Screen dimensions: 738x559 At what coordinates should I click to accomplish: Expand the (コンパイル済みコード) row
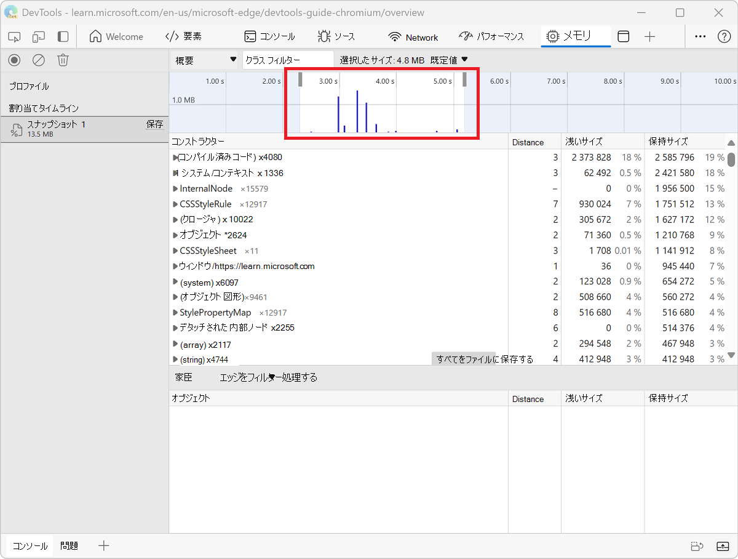coord(175,158)
